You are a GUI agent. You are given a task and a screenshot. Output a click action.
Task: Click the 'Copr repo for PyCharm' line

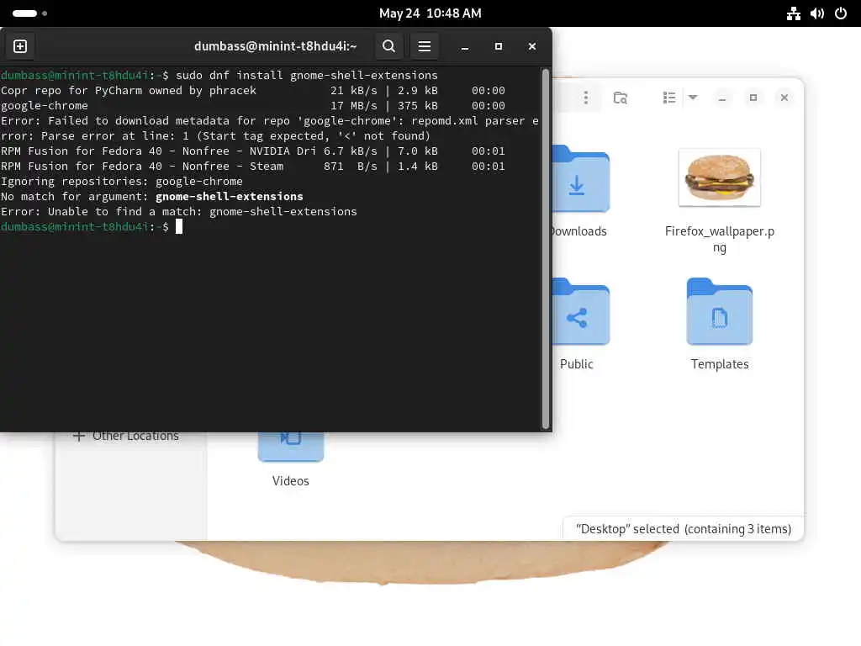tap(252, 91)
